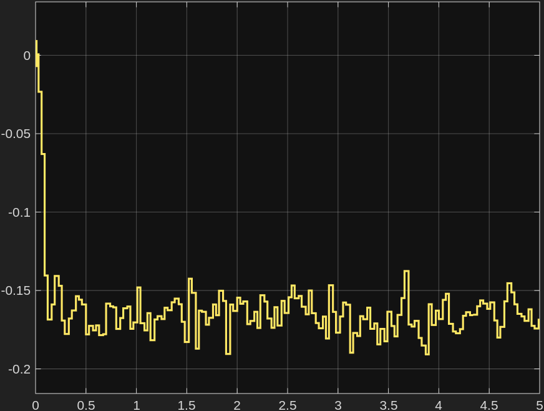Select the x-axis tick label 1.5
Viewport: 544px width, 411px height.
(x=187, y=404)
